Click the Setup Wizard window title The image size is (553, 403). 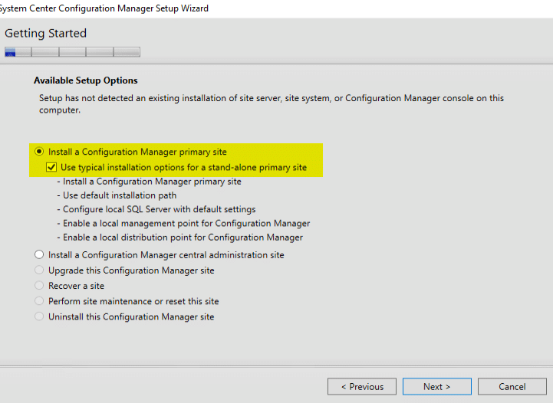tap(104, 8)
